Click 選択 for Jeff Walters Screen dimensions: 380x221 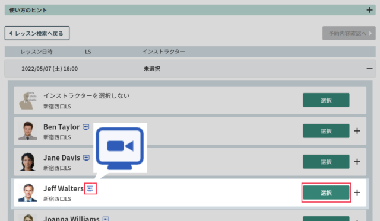click(326, 193)
